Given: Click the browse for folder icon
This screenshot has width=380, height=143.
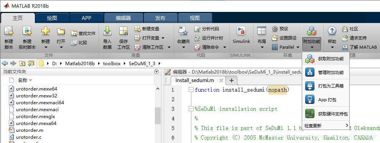Looking at the screenshot, I should pos(31,64).
